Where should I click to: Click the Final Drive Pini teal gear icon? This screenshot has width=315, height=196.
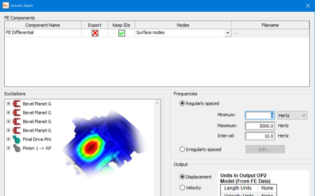click(17, 139)
